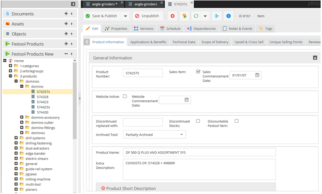Open the Tags tab
The image size is (322, 194).
pos(265,29)
